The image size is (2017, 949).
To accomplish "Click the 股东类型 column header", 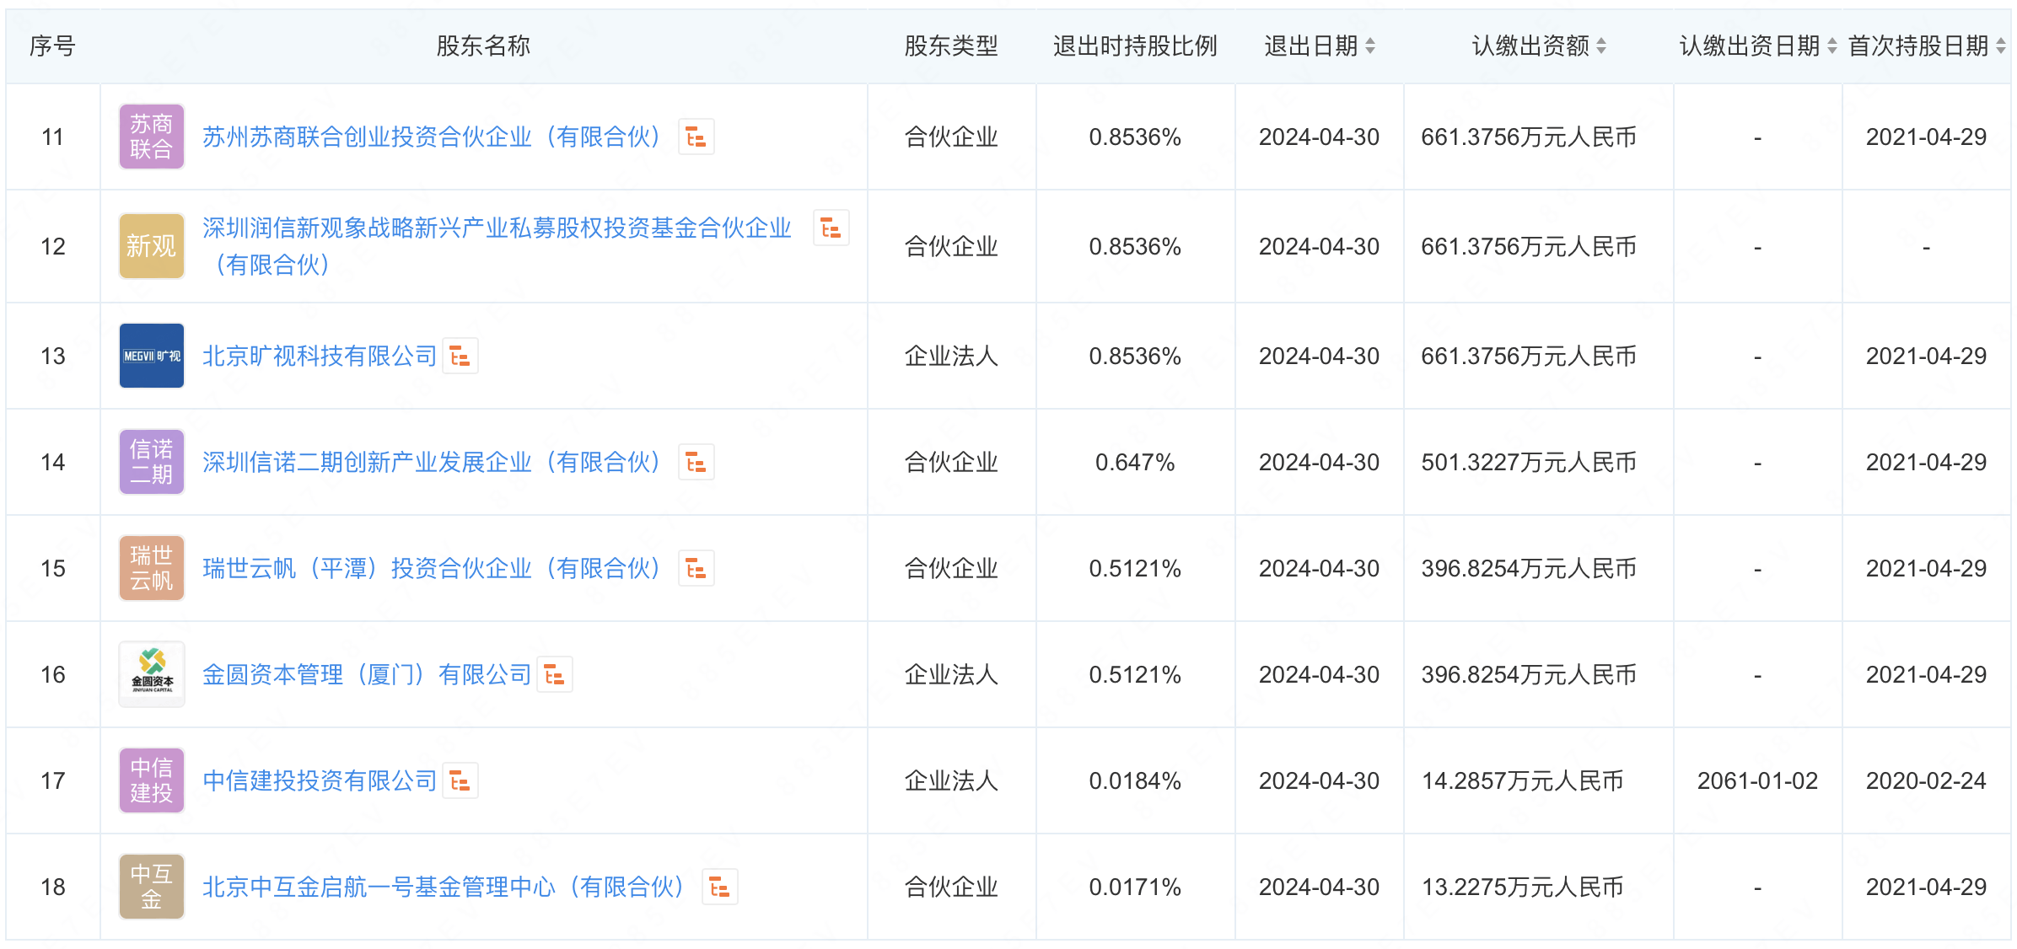I will (951, 46).
